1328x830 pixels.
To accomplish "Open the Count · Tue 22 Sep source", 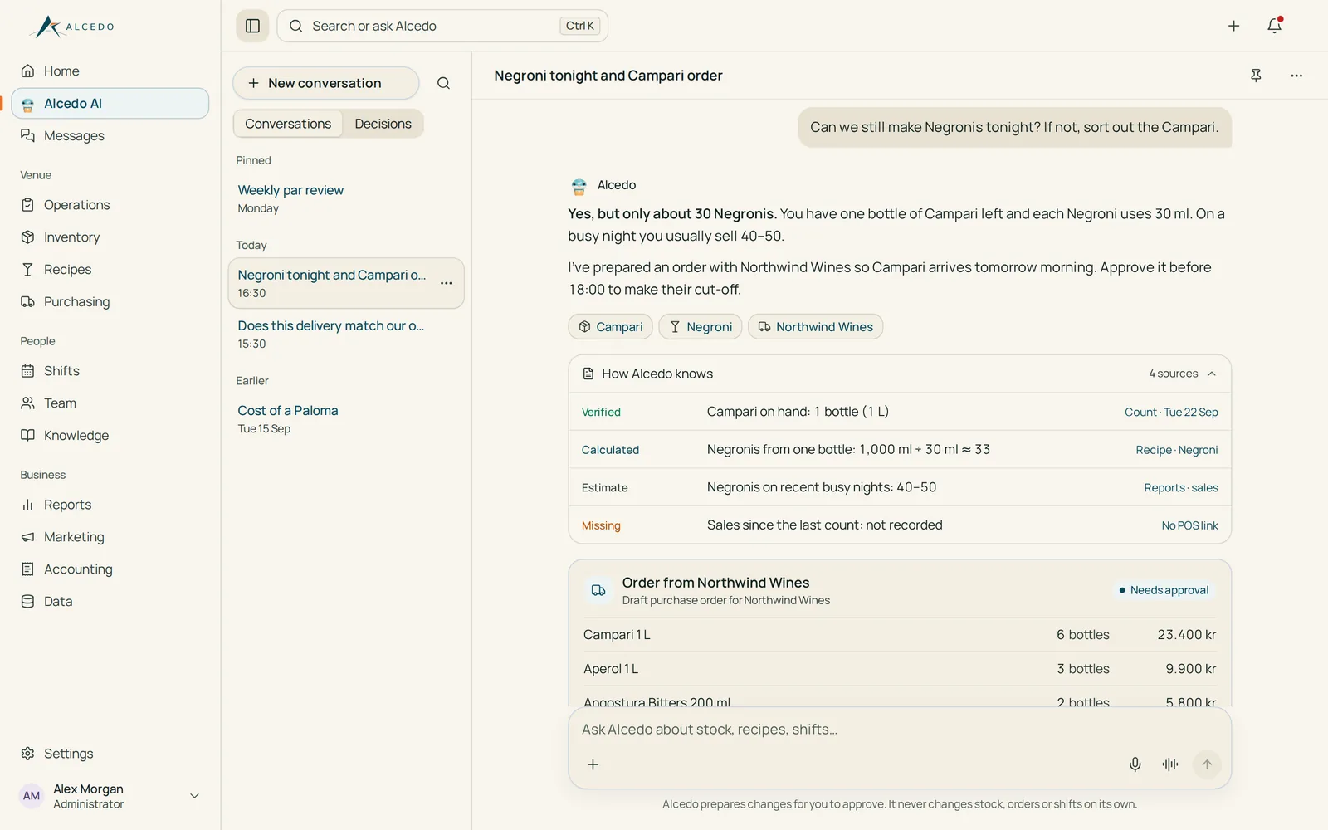I will tap(1171, 413).
